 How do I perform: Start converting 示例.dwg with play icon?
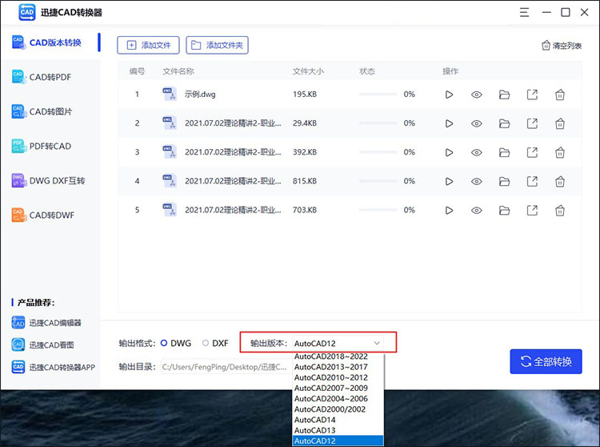pos(449,95)
